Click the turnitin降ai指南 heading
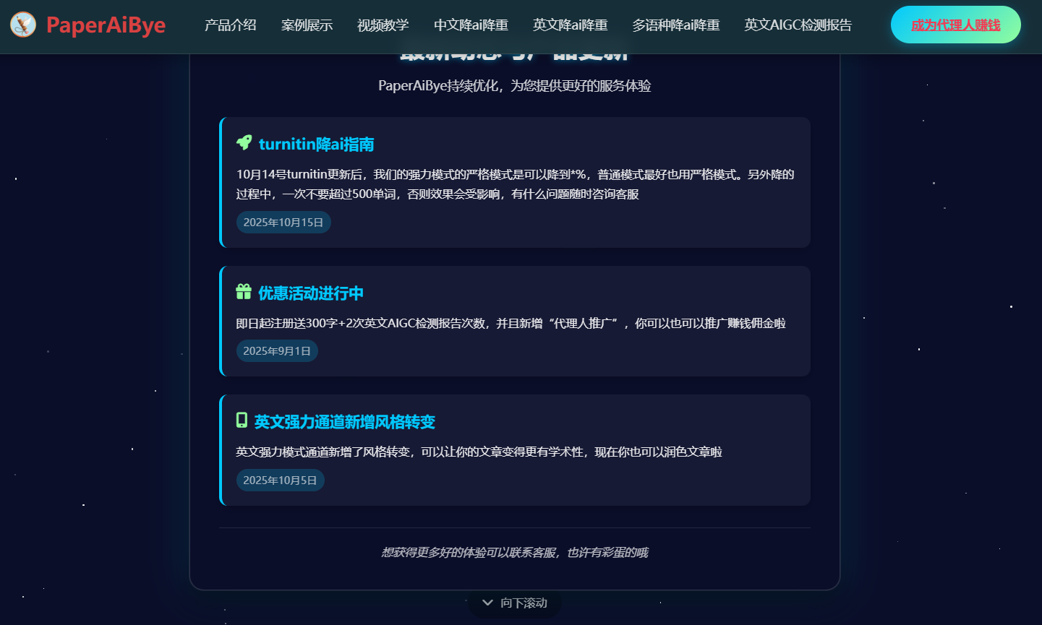The width and height of the screenshot is (1042, 625). coord(316,145)
